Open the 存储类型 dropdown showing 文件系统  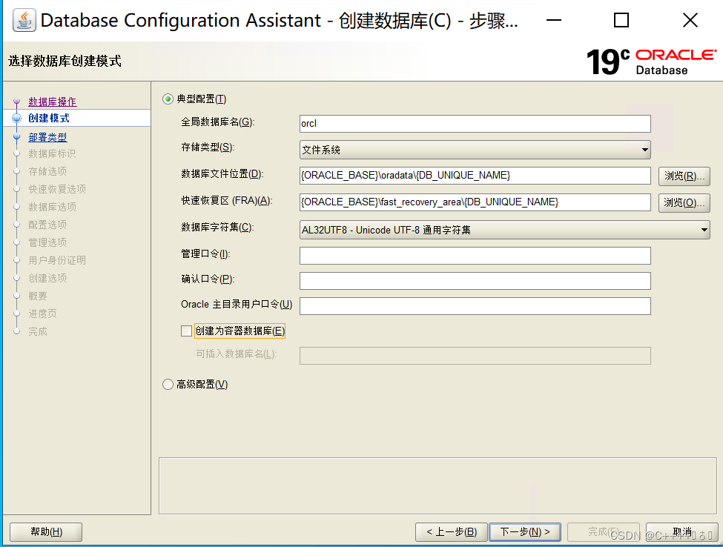point(475,150)
